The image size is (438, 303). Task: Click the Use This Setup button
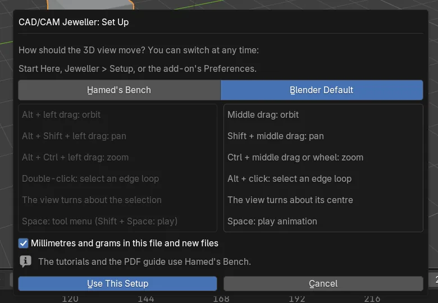(117, 283)
